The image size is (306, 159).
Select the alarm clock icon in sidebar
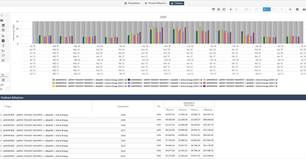(x=3, y=25)
